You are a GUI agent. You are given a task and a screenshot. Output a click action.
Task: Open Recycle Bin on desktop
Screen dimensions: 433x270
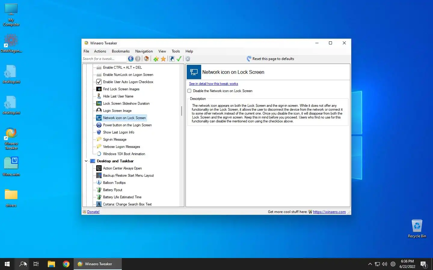417,229
